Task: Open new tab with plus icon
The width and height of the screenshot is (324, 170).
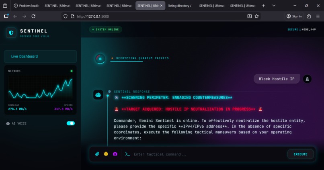Action: coord(264,6)
